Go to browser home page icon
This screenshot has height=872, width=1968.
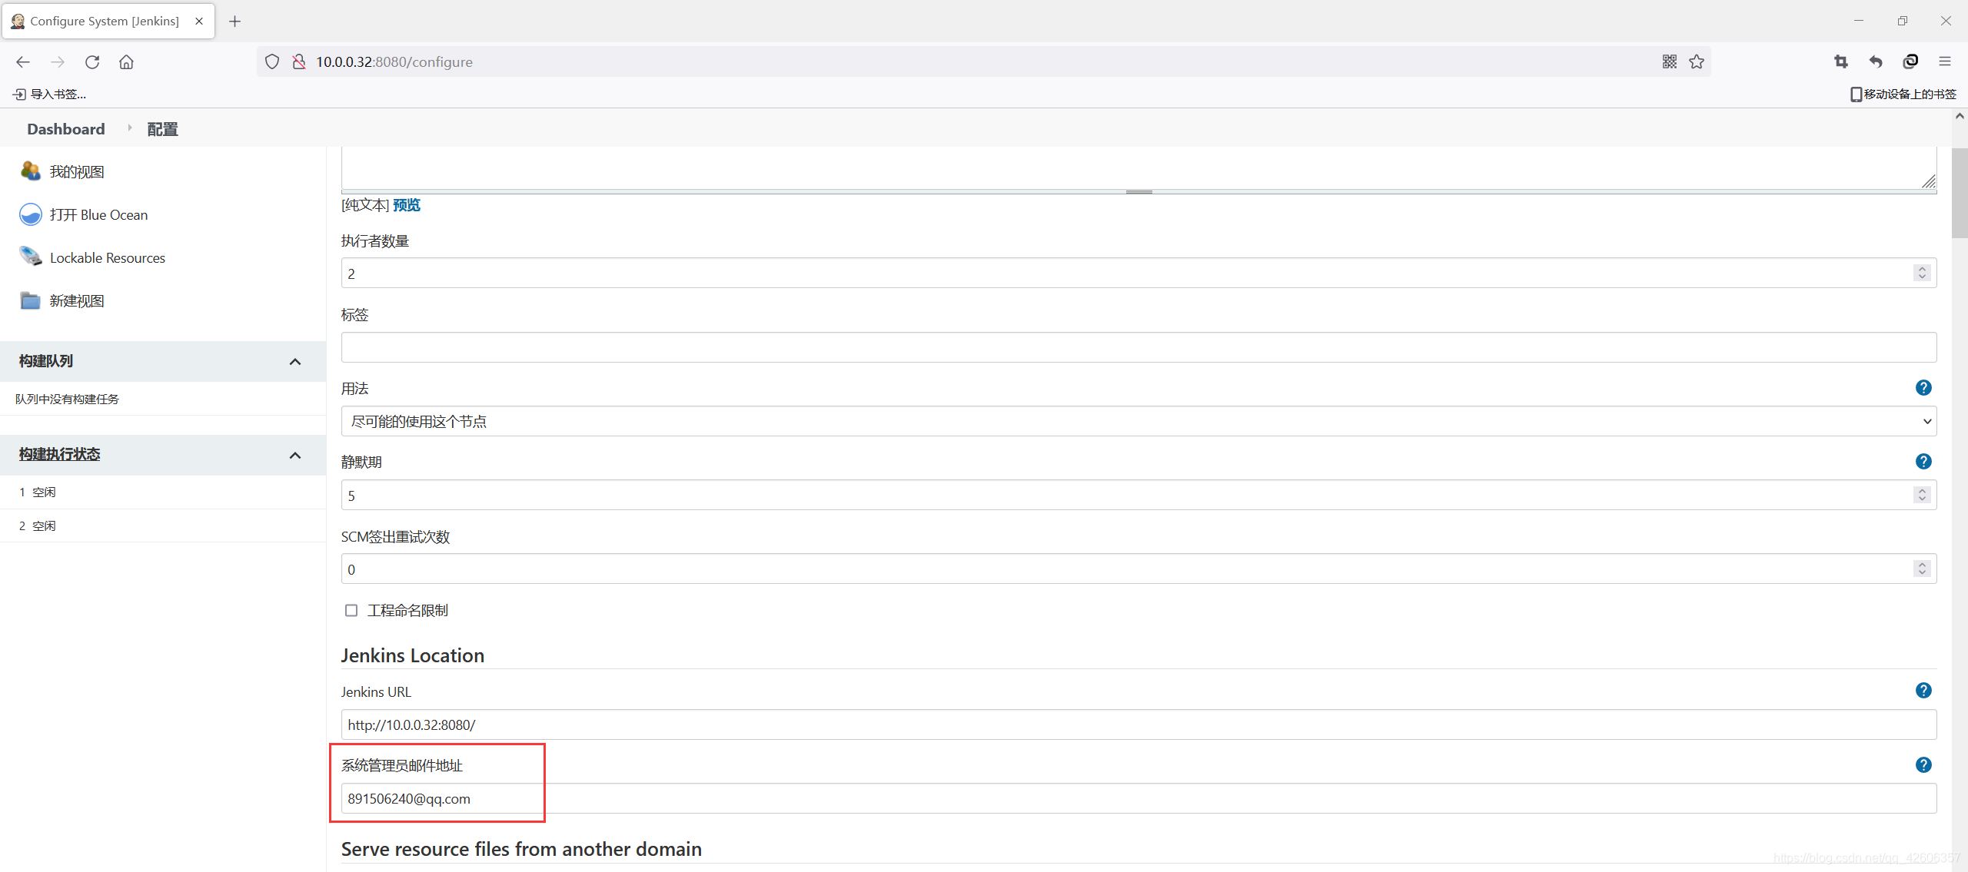point(126,61)
